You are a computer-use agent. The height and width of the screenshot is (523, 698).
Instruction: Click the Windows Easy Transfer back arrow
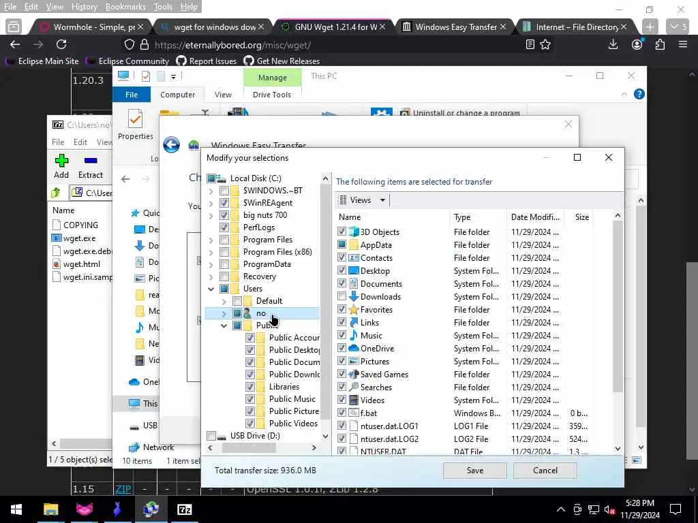coord(171,145)
